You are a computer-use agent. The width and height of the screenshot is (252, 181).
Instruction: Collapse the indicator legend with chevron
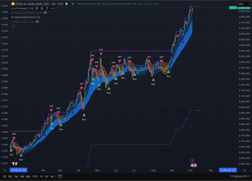click(14, 26)
